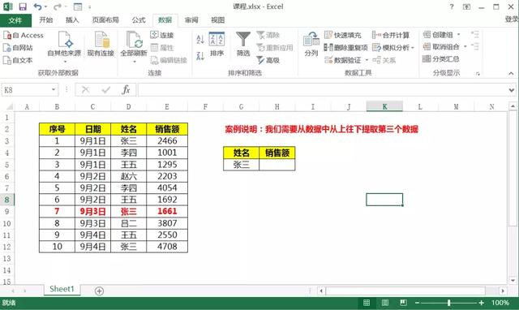Open the Sort (排序) dialog
This screenshot has width=519, height=310.
pyautogui.click(x=217, y=45)
